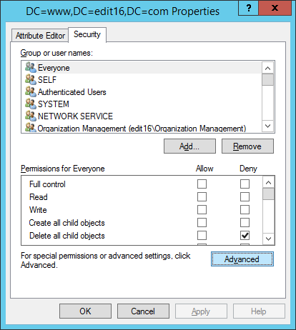Click permissions list scroll up arrow
This screenshot has height=330, width=296.
(268, 182)
